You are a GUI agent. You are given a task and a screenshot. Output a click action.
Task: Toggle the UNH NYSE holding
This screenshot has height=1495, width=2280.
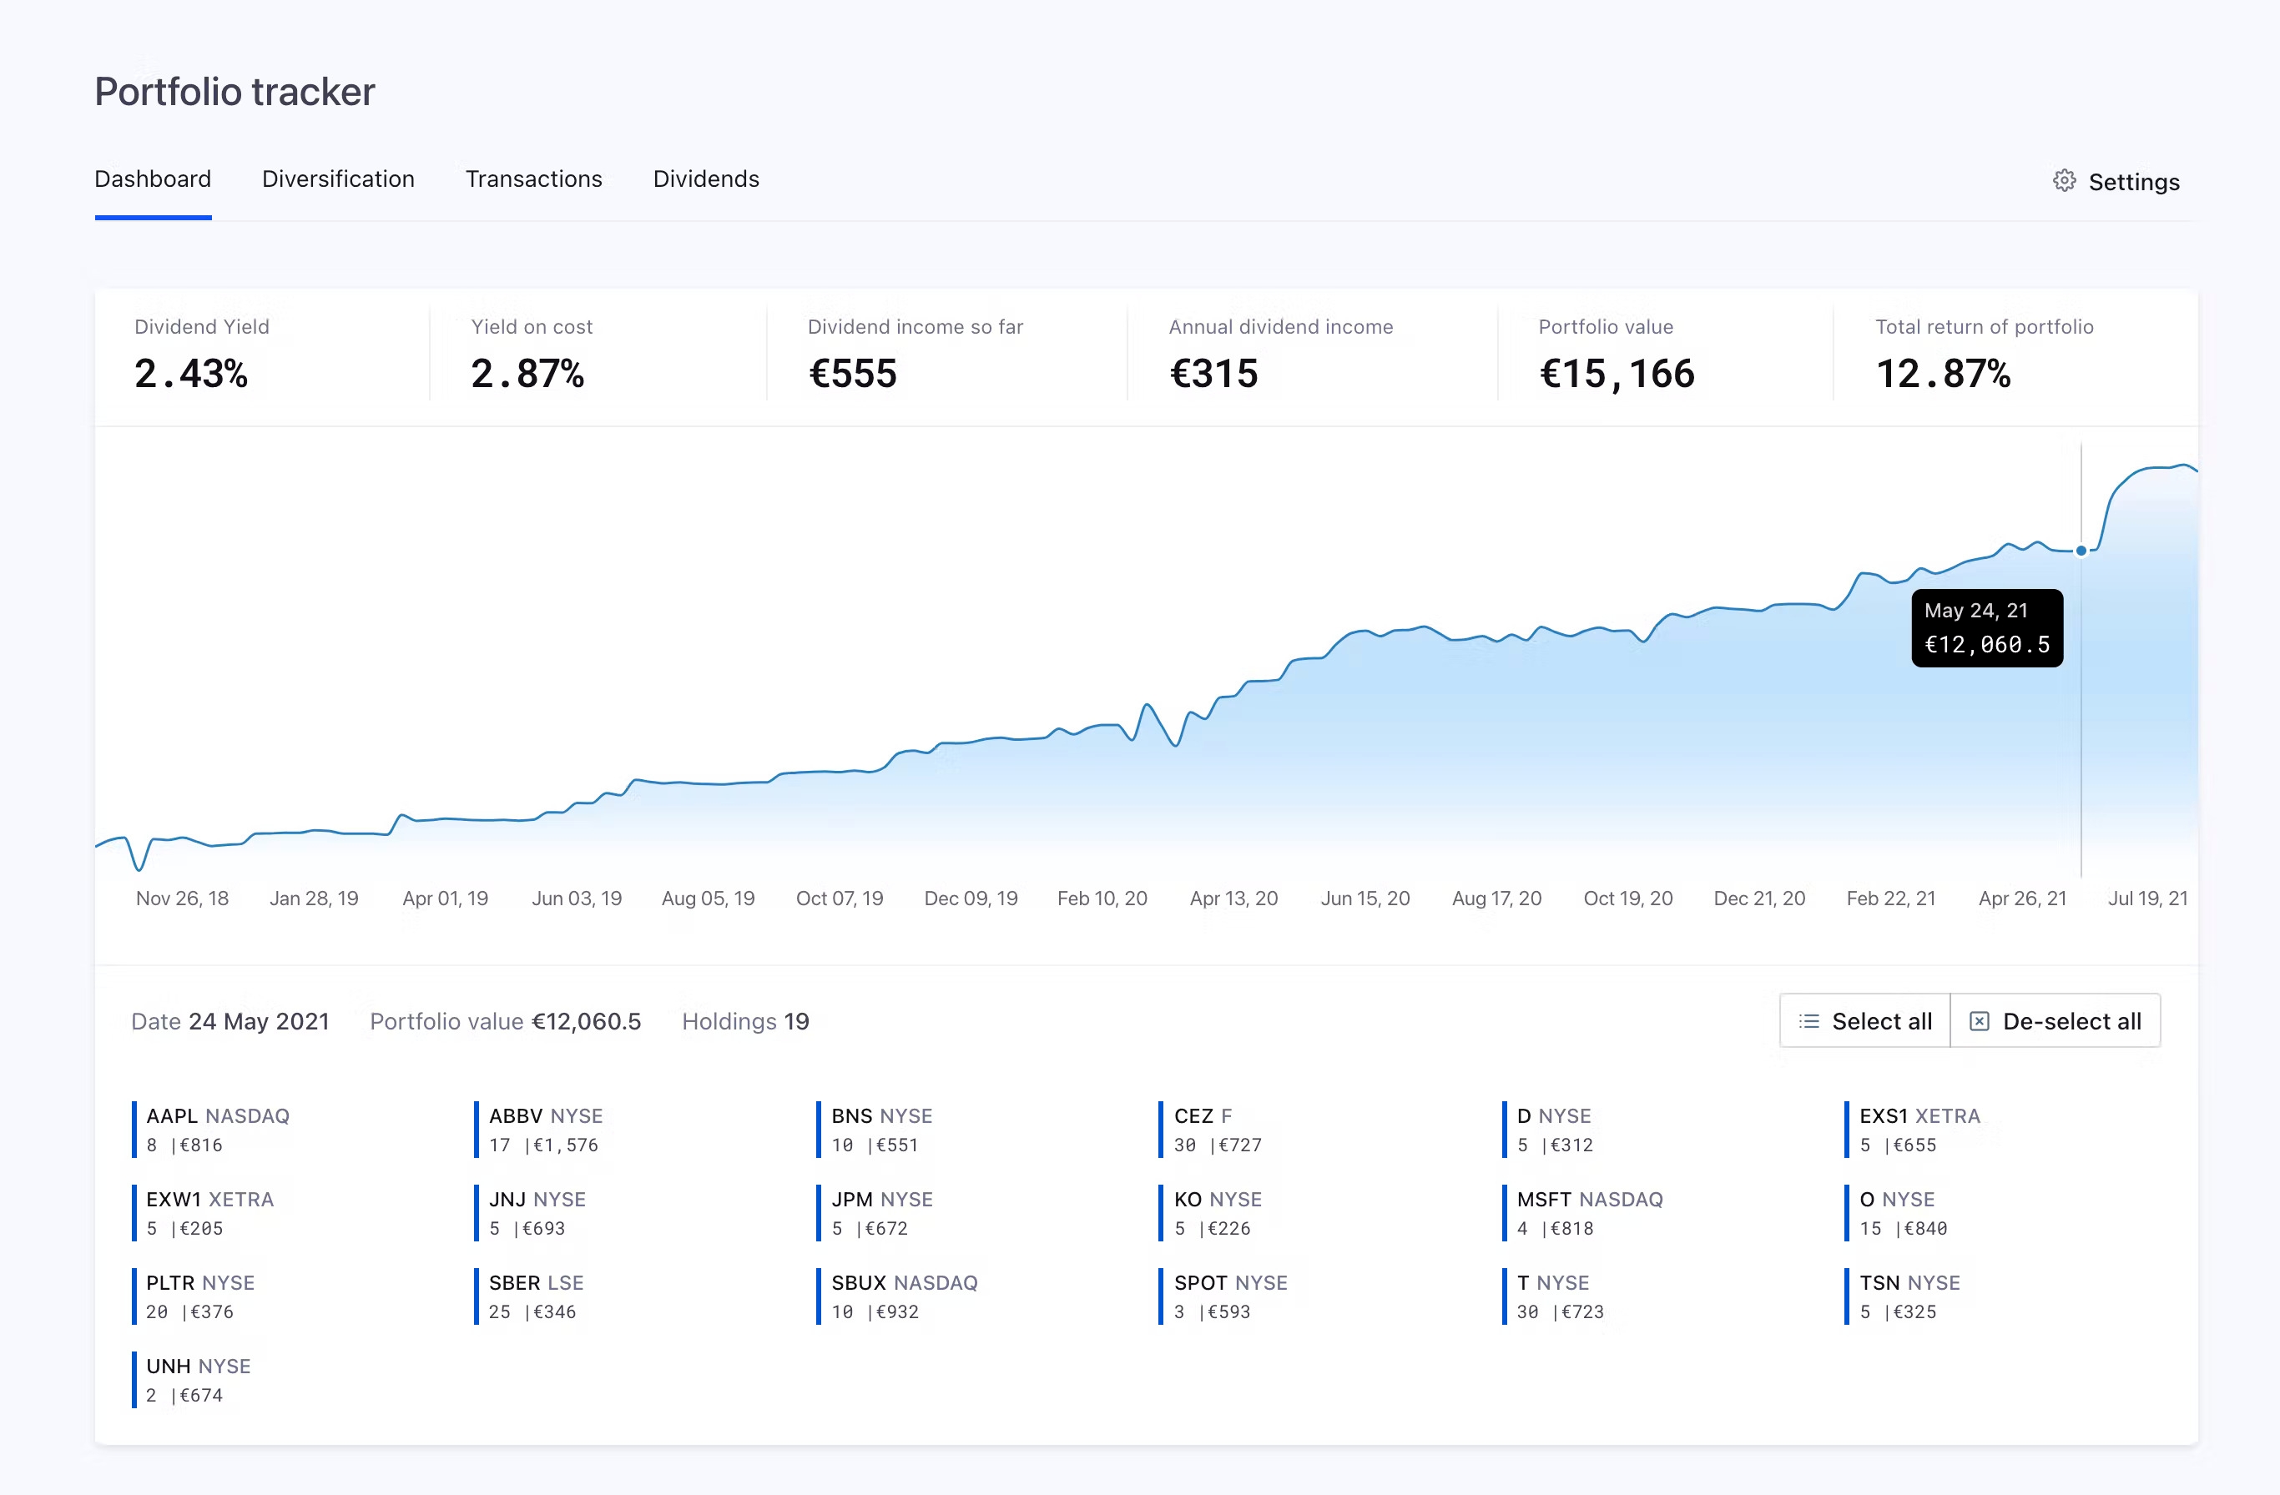(199, 1379)
